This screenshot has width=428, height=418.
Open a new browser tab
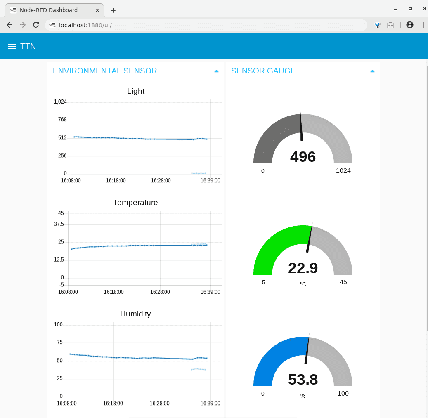click(x=113, y=10)
